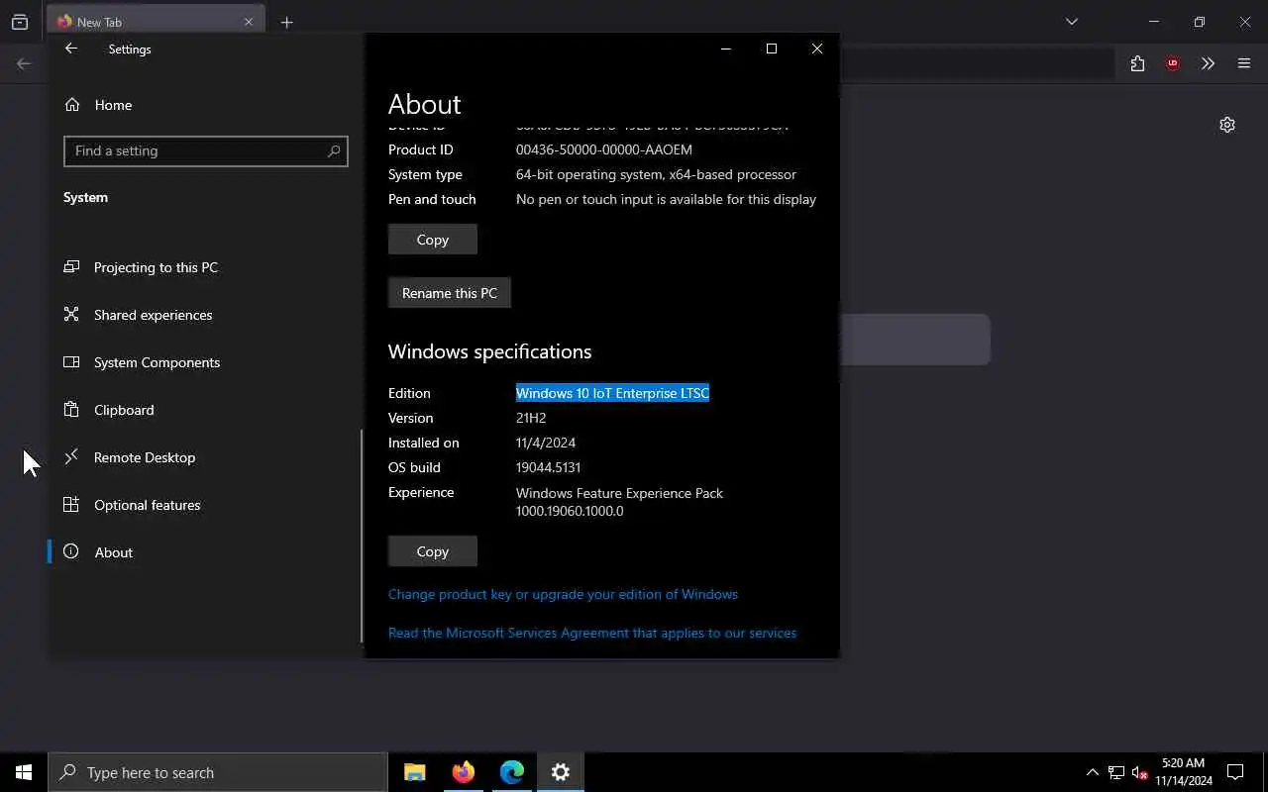The image size is (1268, 792).
Task: Open taskbar clock and date
Action: tap(1184, 772)
